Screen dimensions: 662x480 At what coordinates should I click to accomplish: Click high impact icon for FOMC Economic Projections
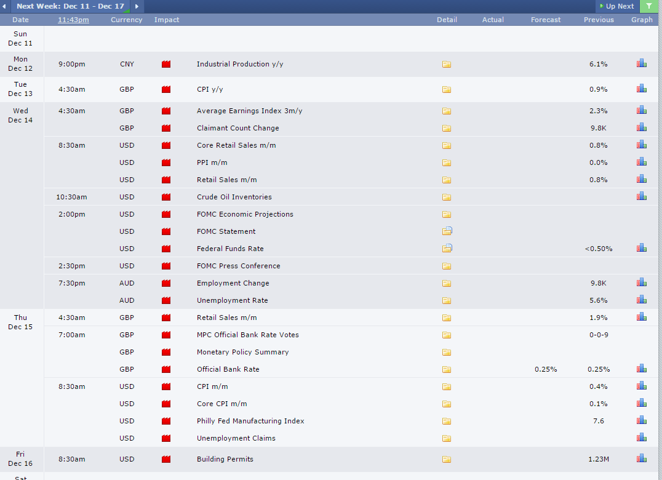click(x=166, y=214)
